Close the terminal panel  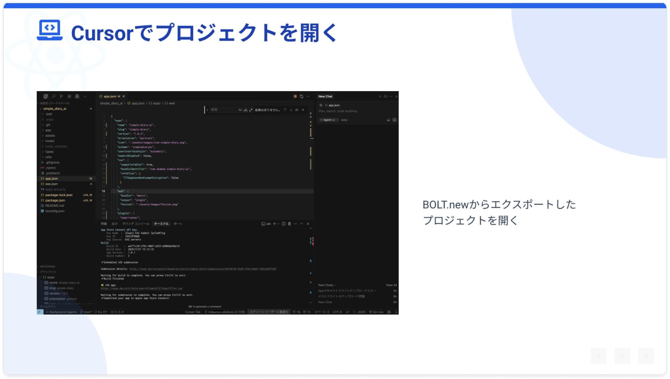pyautogui.click(x=308, y=224)
